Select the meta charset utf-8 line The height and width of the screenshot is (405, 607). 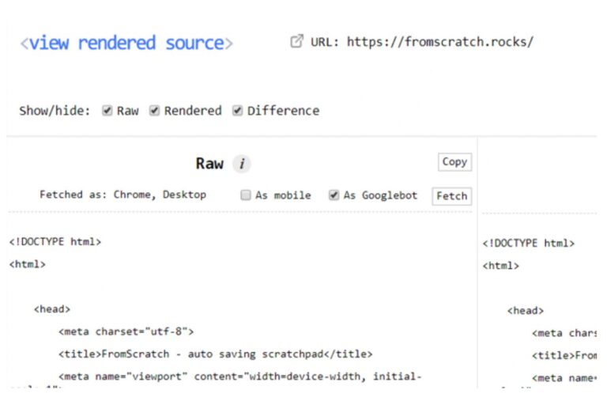tap(126, 331)
